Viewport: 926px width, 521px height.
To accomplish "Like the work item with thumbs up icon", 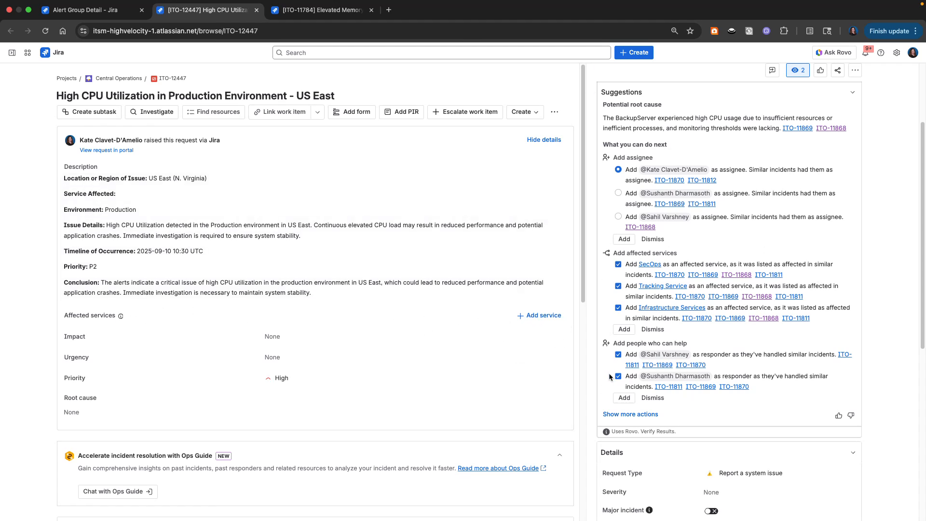I will click(821, 70).
